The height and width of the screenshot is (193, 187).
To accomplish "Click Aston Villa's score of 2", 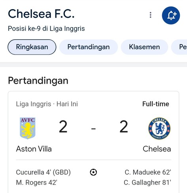I will tap(63, 127).
